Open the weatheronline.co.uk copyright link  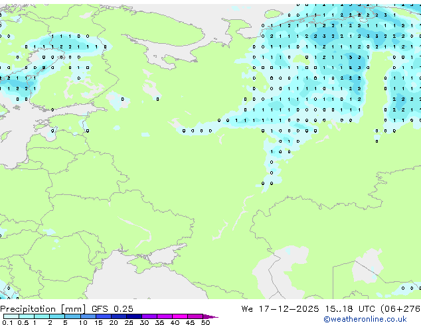365,319
